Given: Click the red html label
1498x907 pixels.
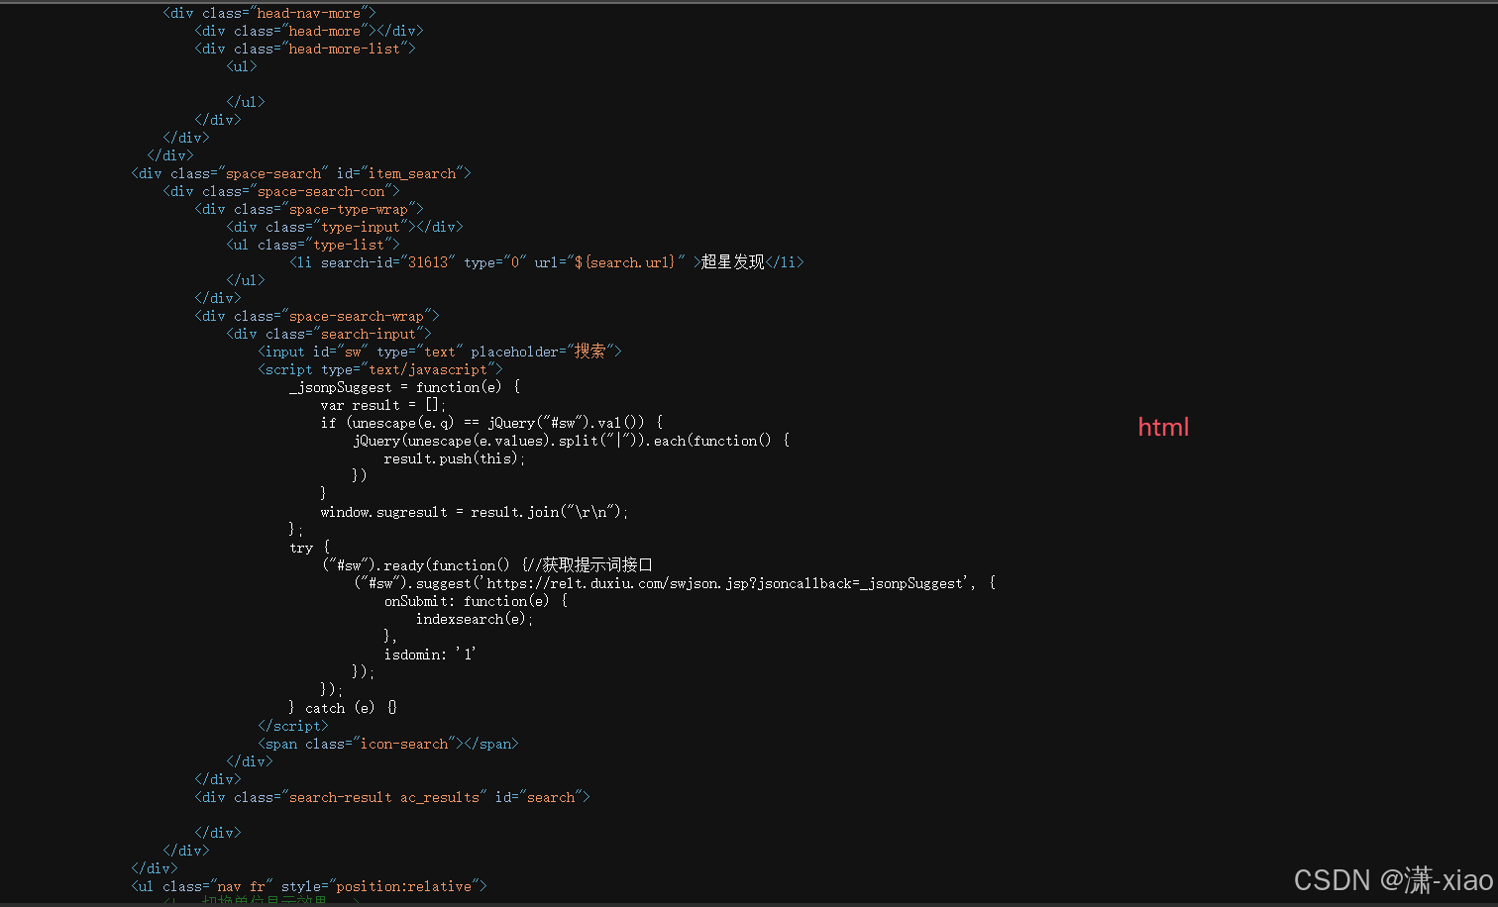Looking at the screenshot, I should (x=1163, y=427).
